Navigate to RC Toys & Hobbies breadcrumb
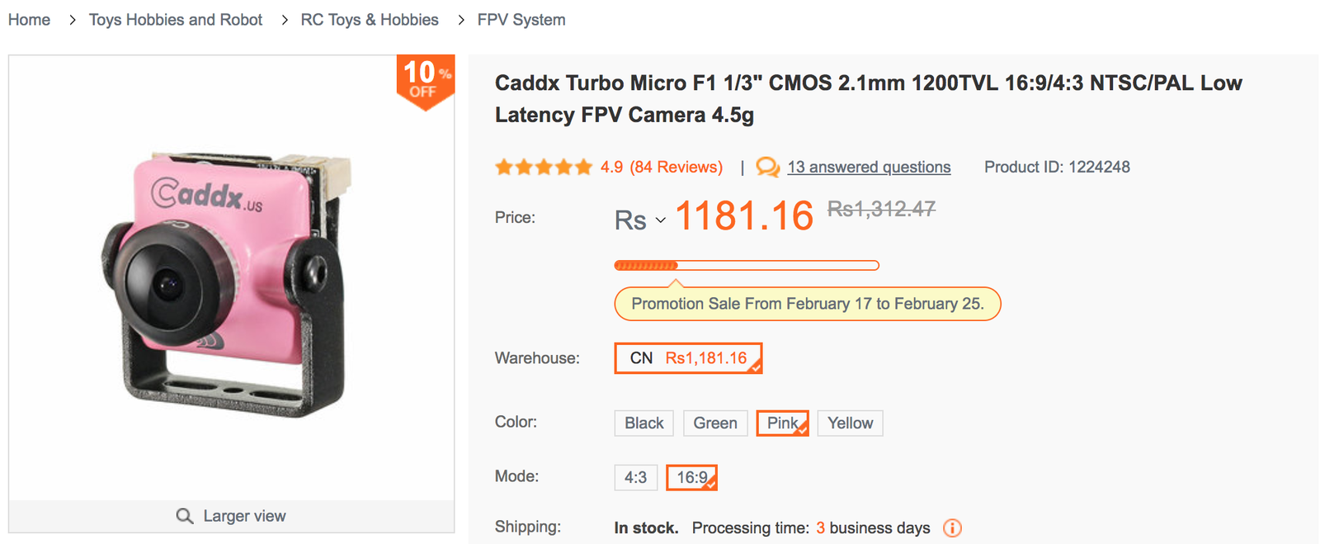 tap(370, 20)
